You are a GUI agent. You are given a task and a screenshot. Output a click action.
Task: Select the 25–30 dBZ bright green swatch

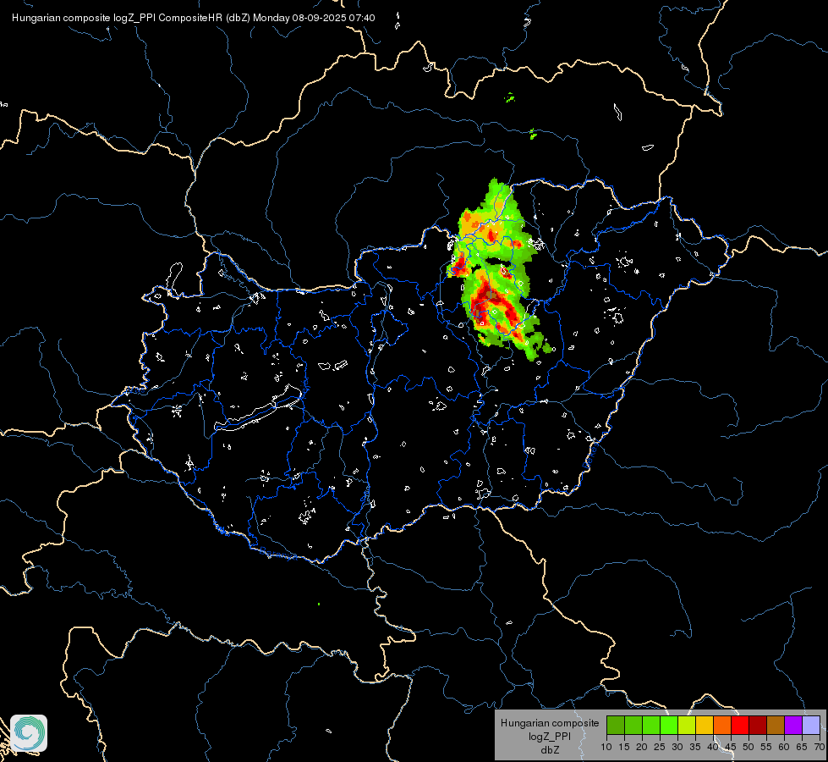(x=669, y=725)
